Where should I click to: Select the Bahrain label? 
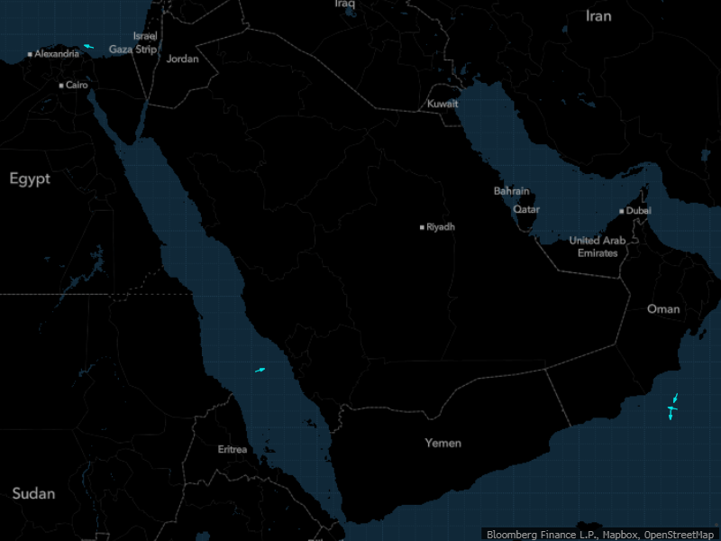tap(511, 191)
